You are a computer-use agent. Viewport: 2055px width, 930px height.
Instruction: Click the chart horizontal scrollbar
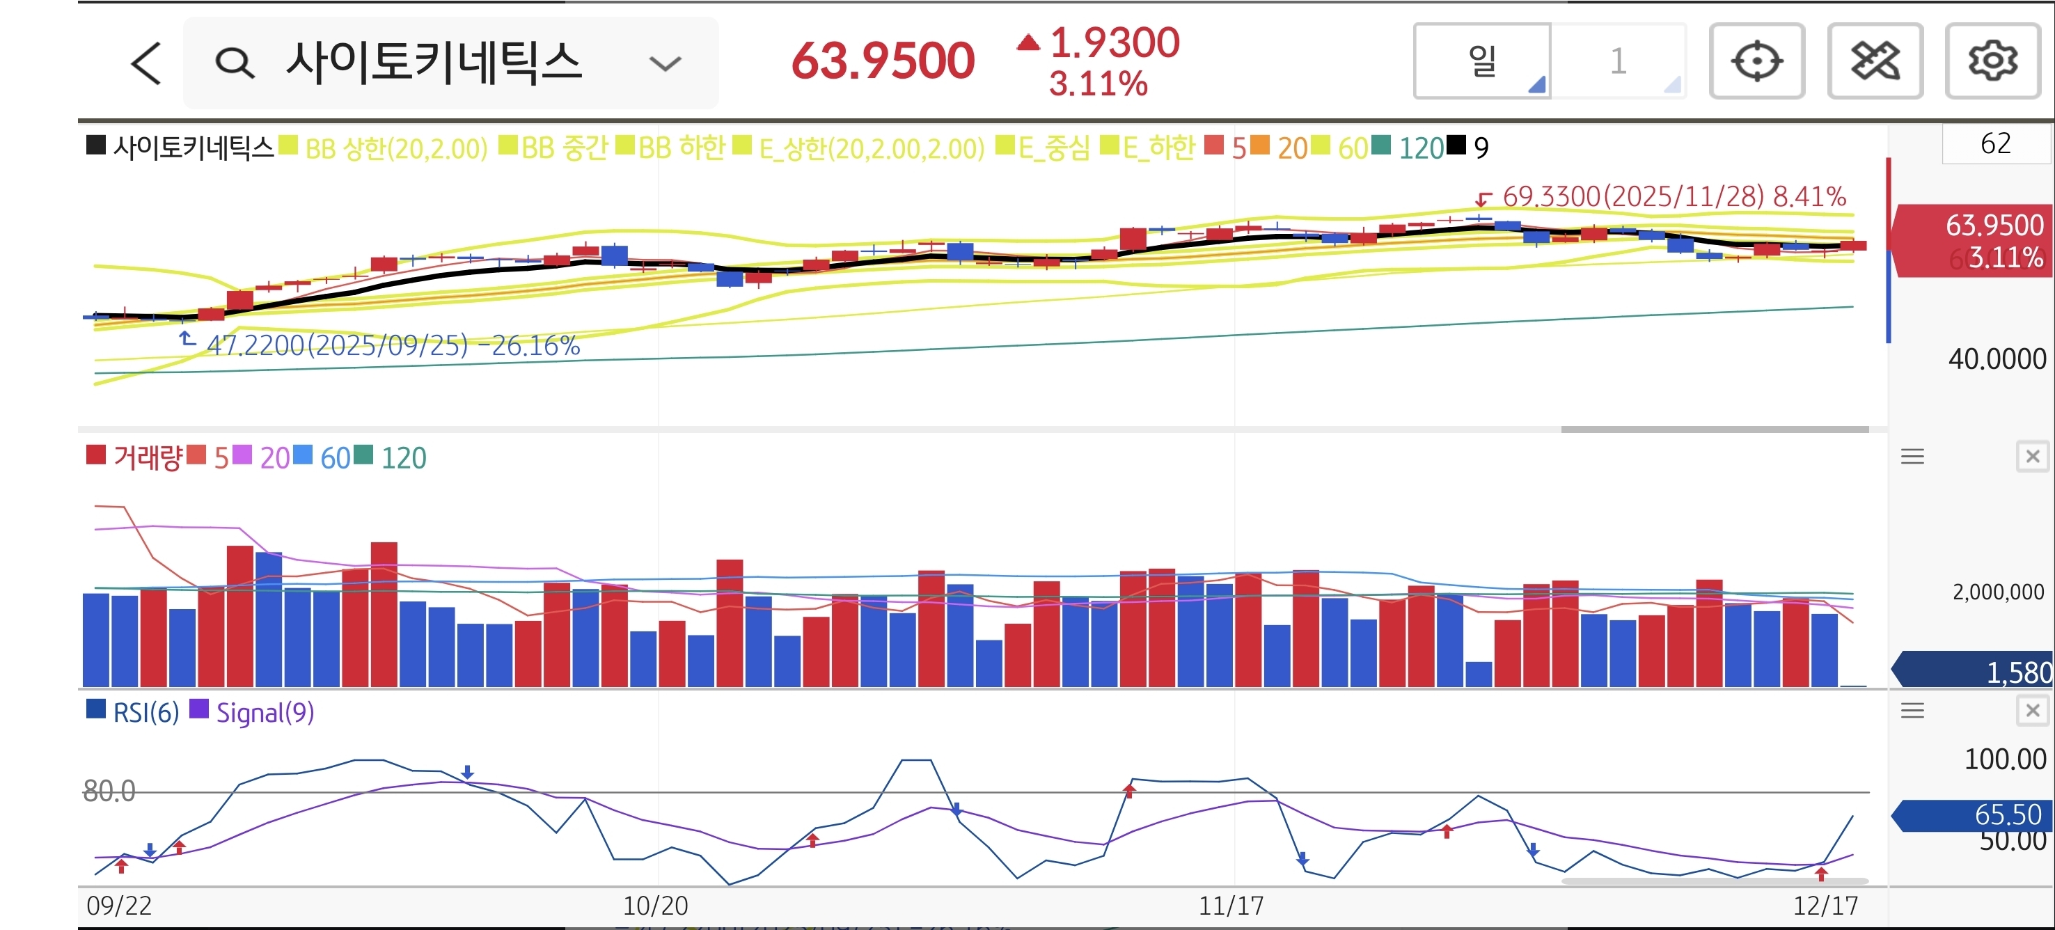point(1715,429)
